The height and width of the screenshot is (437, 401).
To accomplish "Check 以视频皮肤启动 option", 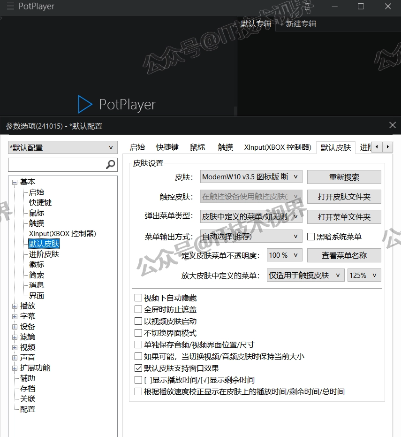I will pos(138,321).
